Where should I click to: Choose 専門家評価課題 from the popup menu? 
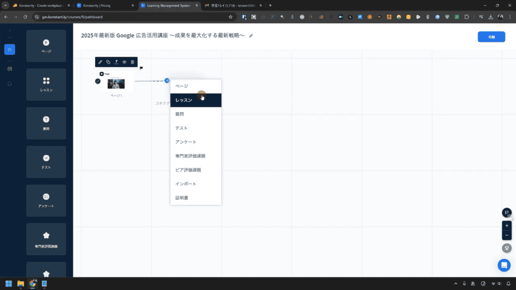click(x=196, y=156)
